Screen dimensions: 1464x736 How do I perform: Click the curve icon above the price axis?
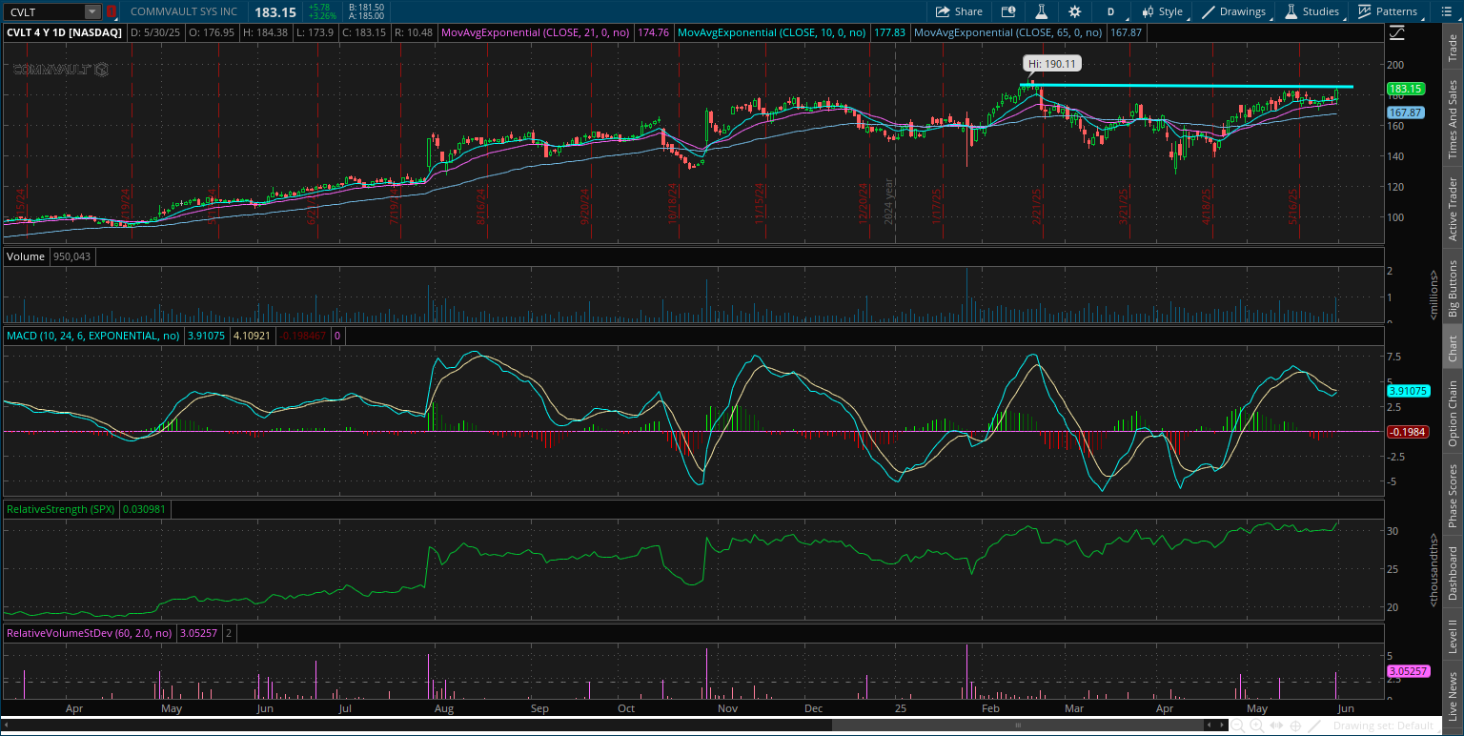[x=1397, y=32]
